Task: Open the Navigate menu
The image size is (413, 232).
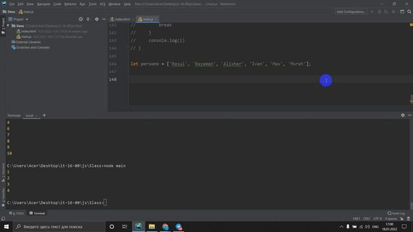Action: click(43, 4)
